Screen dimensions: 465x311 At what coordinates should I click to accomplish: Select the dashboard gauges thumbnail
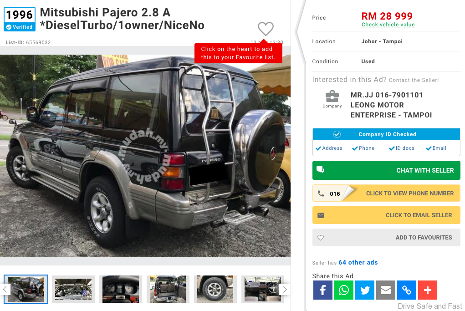[121, 289]
